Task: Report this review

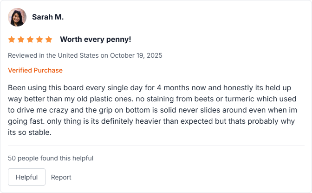Action: (x=61, y=177)
